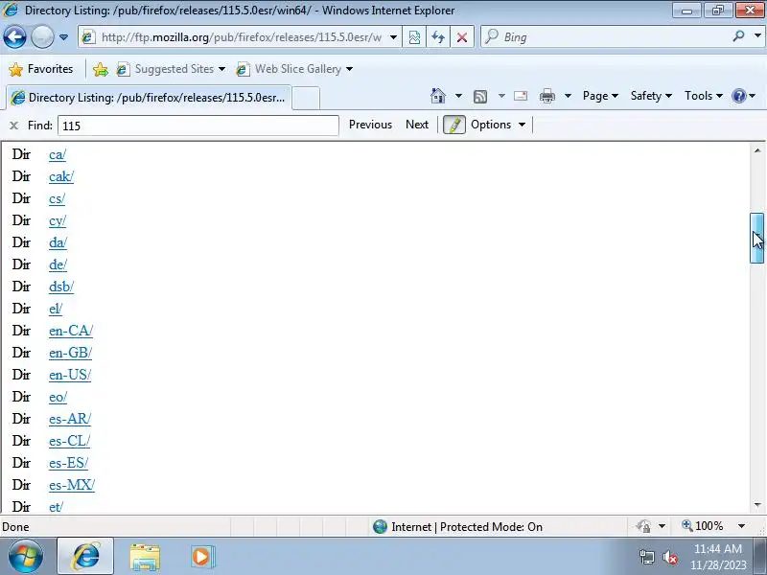
Task: Open the cy/ directory link
Action: pyautogui.click(x=58, y=220)
